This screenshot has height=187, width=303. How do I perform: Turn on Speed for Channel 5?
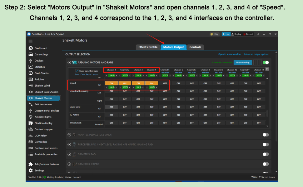coord(165,83)
